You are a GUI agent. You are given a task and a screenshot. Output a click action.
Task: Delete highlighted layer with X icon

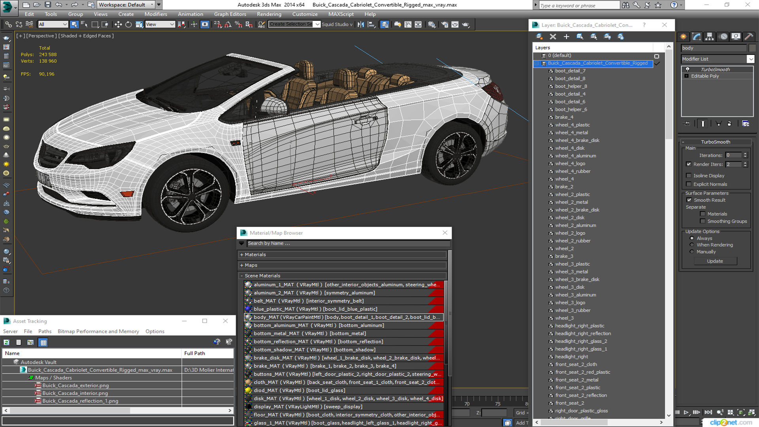coord(553,37)
